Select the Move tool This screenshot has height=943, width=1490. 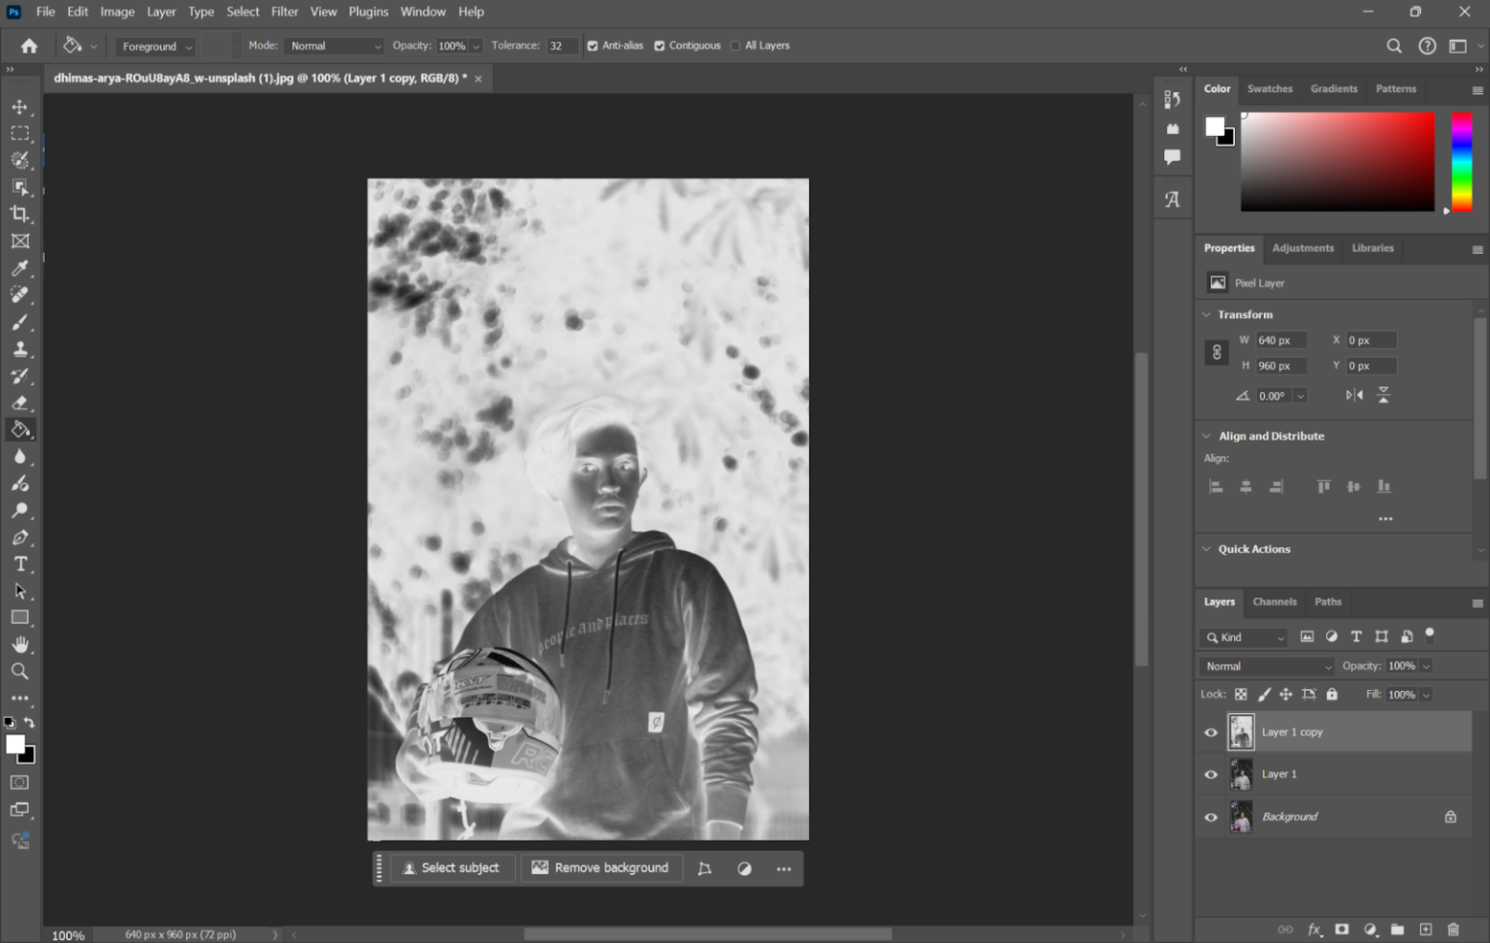tap(19, 107)
